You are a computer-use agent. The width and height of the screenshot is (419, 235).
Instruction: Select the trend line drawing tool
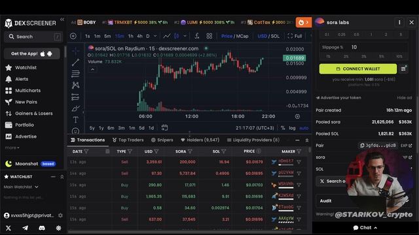(x=75, y=63)
